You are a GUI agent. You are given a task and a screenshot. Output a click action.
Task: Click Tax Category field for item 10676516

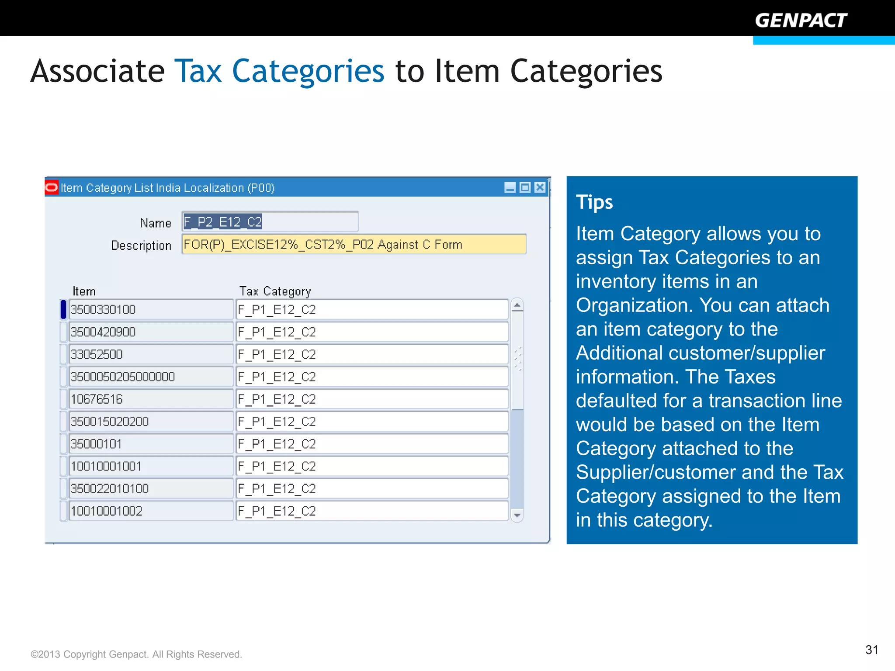pyautogui.click(x=372, y=399)
